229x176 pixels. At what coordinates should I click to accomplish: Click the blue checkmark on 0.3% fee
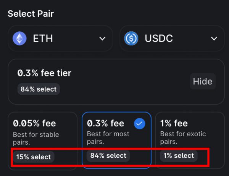click(x=140, y=123)
